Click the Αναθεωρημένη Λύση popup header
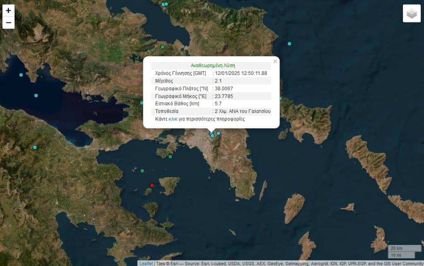 (212, 65)
